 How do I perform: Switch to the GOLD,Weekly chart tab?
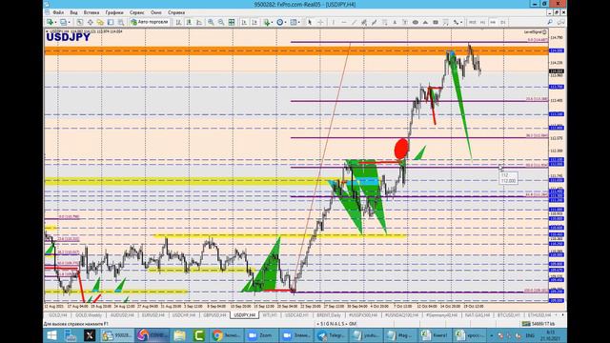click(89, 315)
